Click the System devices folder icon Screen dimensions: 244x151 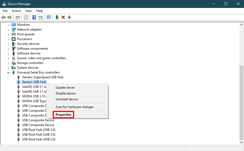[x=14, y=68]
